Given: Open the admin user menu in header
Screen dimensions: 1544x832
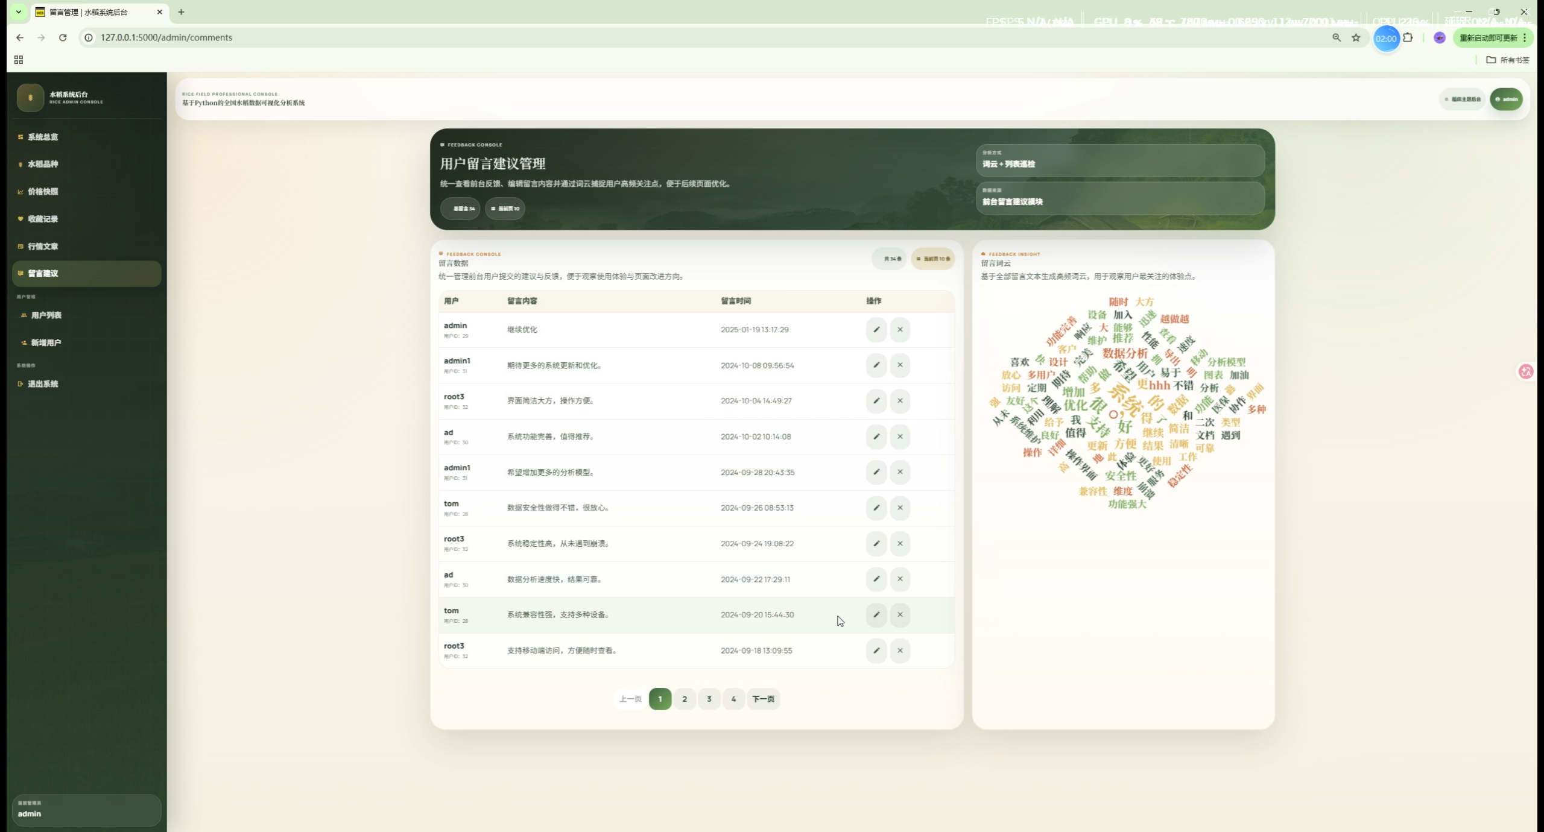Looking at the screenshot, I should pos(1506,99).
